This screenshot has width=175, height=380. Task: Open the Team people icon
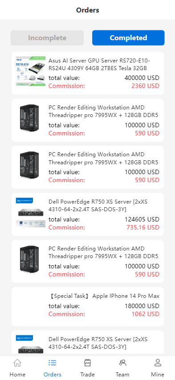click(x=122, y=363)
